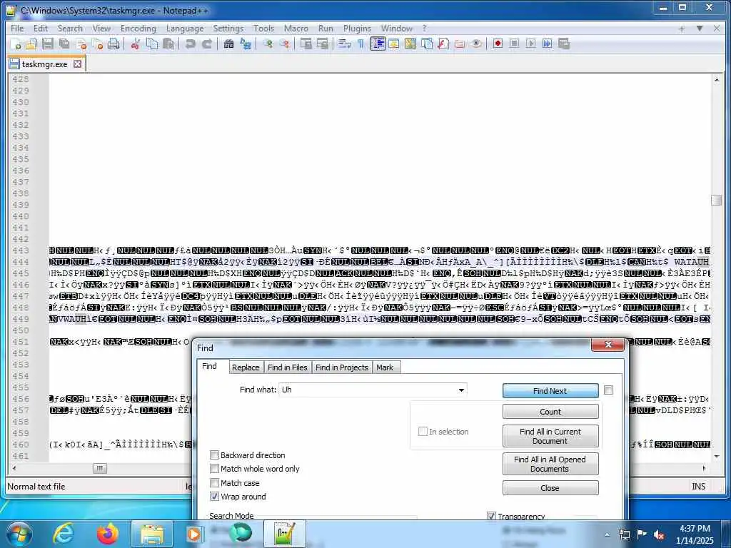Click the Paste toolbar icon
Viewport: 731px width, 548px height.
(x=168, y=44)
